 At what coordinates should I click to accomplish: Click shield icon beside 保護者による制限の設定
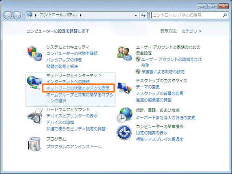(x=138, y=71)
